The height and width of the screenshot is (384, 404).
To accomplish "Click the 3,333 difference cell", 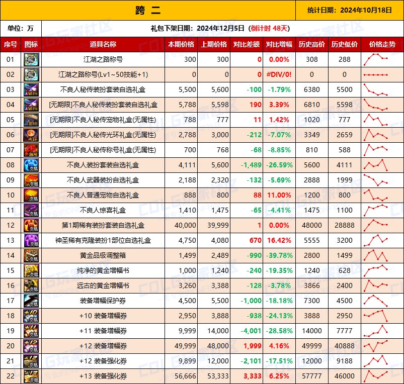I will (x=247, y=376).
